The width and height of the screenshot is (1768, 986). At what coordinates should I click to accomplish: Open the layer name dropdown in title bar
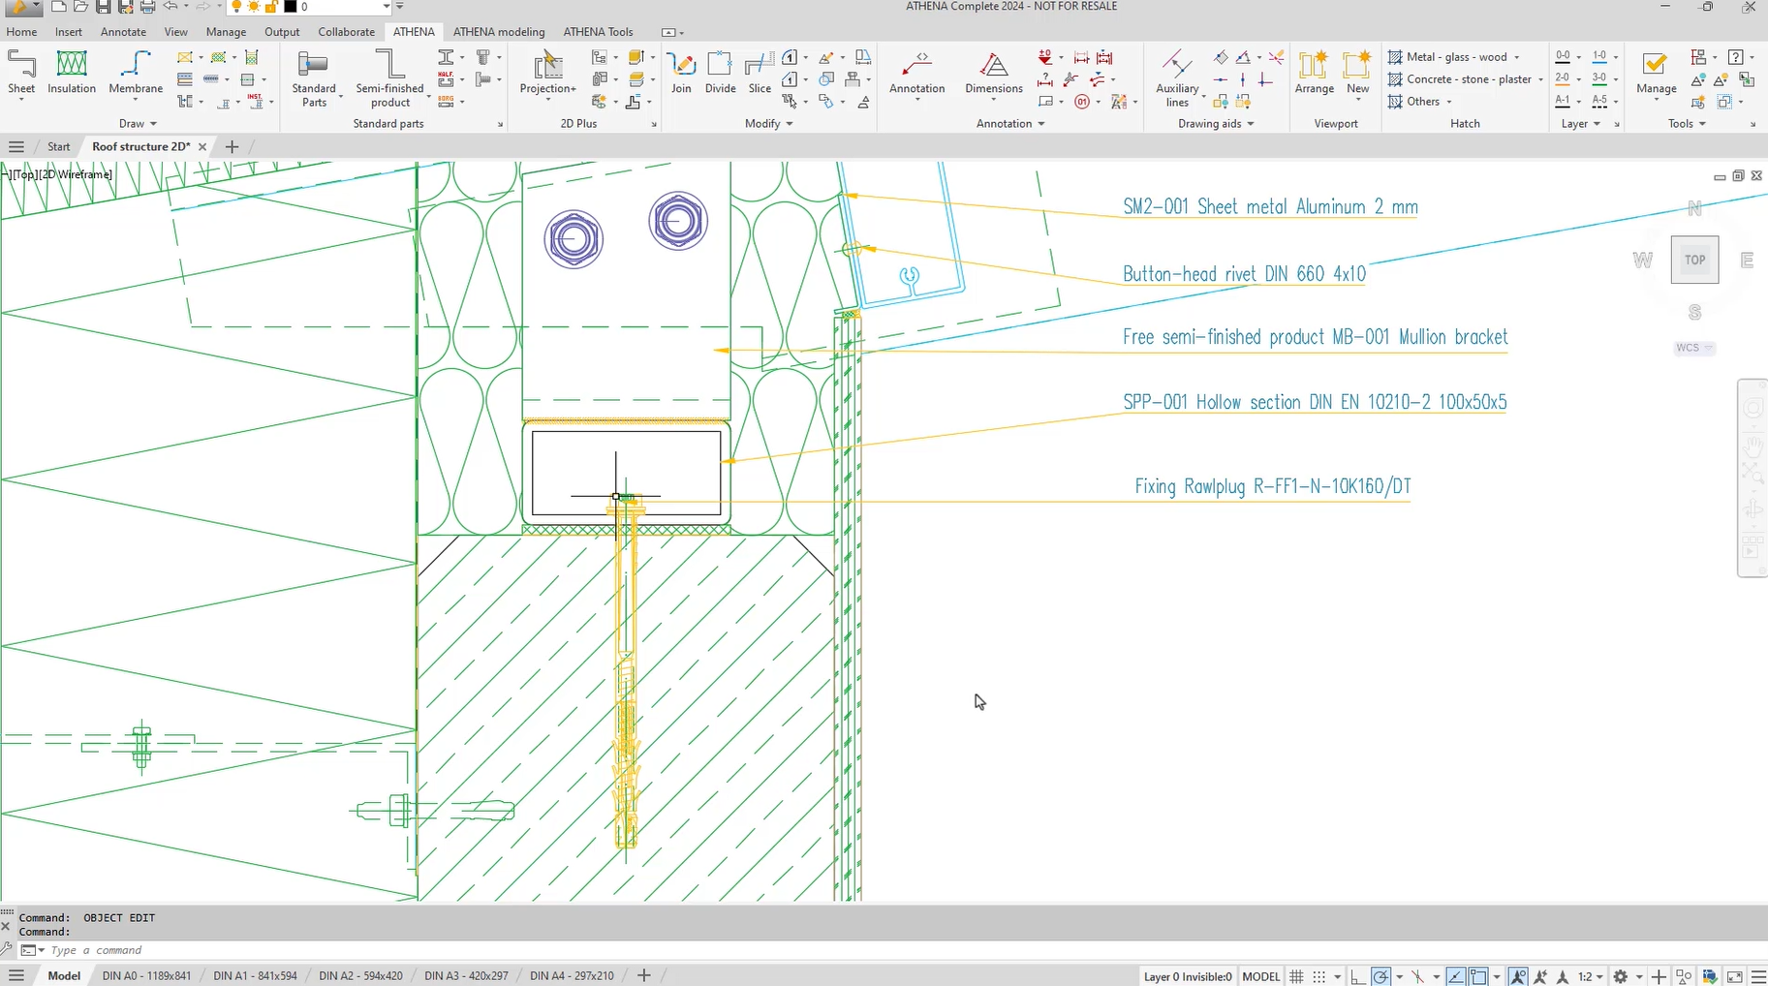pos(387,7)
